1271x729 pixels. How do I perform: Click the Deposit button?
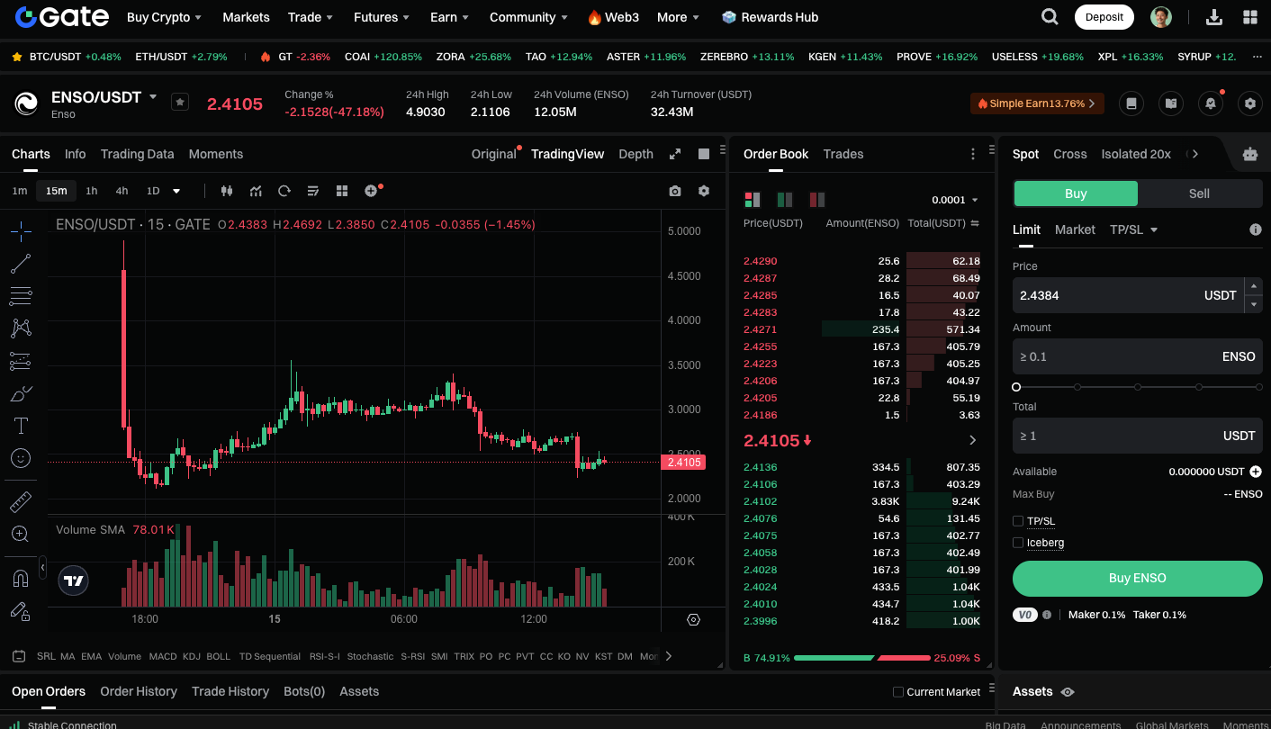1104,17
